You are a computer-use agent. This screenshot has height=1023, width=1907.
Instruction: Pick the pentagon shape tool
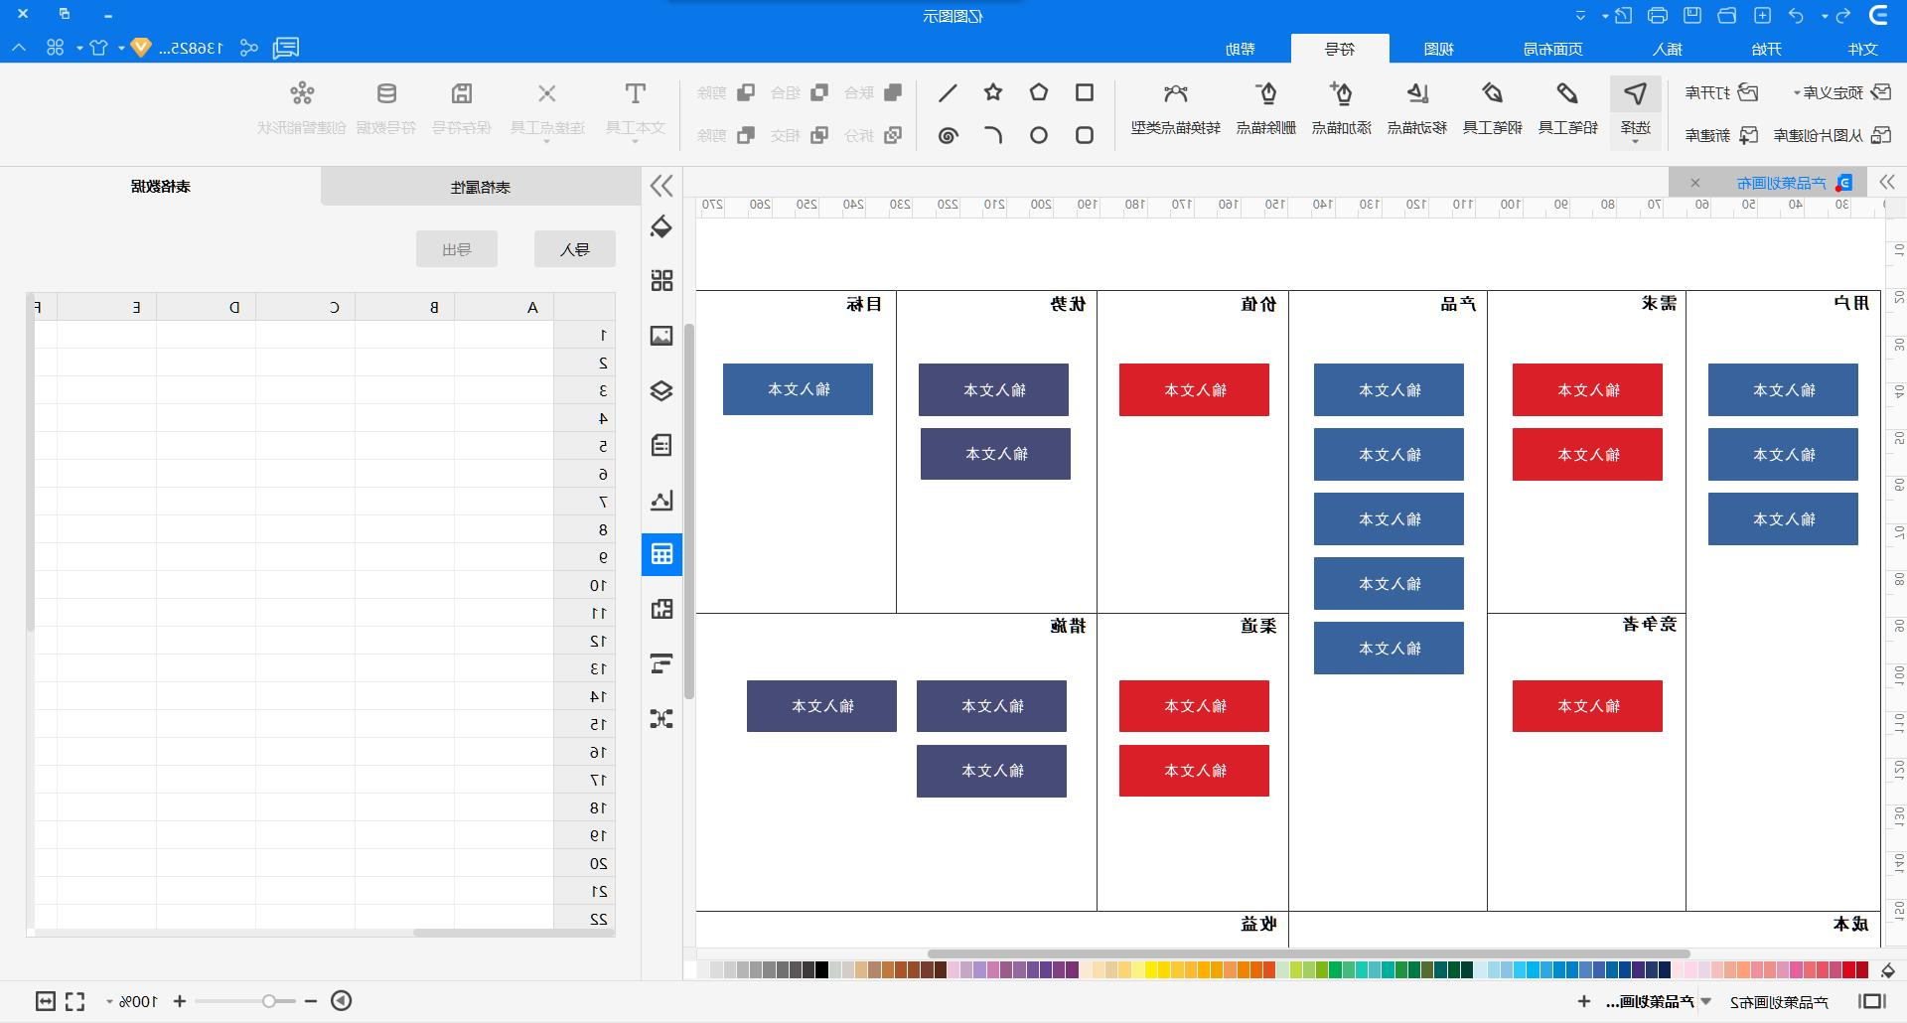coord(1039,92)
